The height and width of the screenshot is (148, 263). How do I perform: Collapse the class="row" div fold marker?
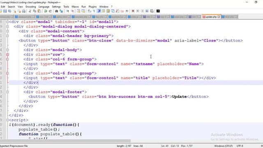click(x=7, y=55)
